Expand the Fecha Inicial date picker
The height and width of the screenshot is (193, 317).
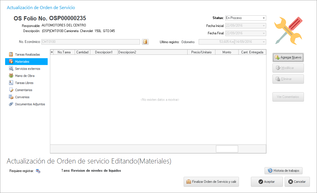pos(264,26)
